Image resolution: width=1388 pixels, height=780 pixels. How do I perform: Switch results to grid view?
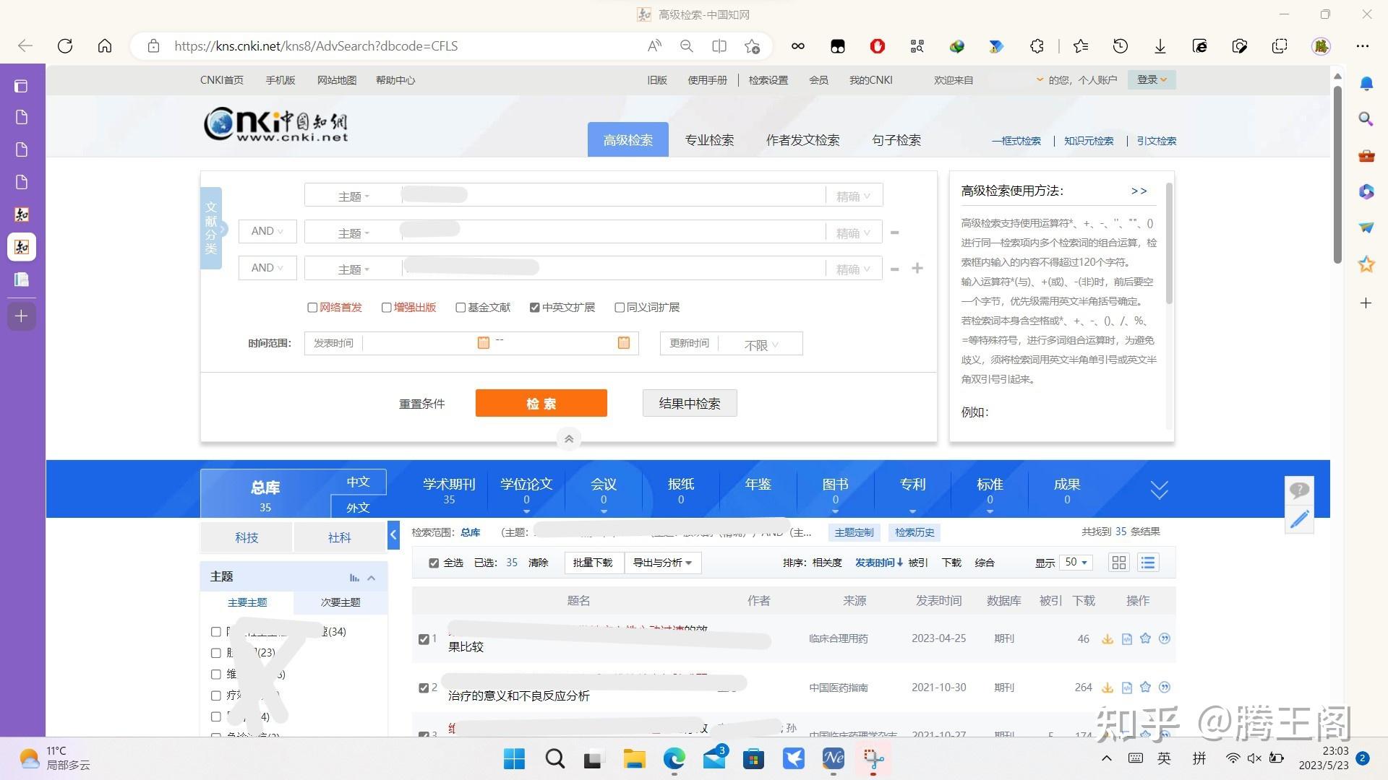pyautogui.click(x=1119, y=563)
